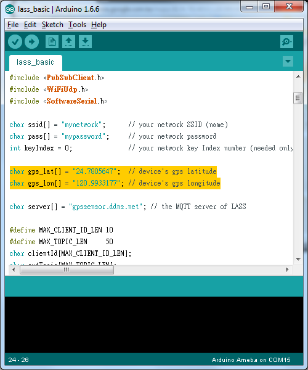Click vertical scrollbar up arrow

point(298,76)
